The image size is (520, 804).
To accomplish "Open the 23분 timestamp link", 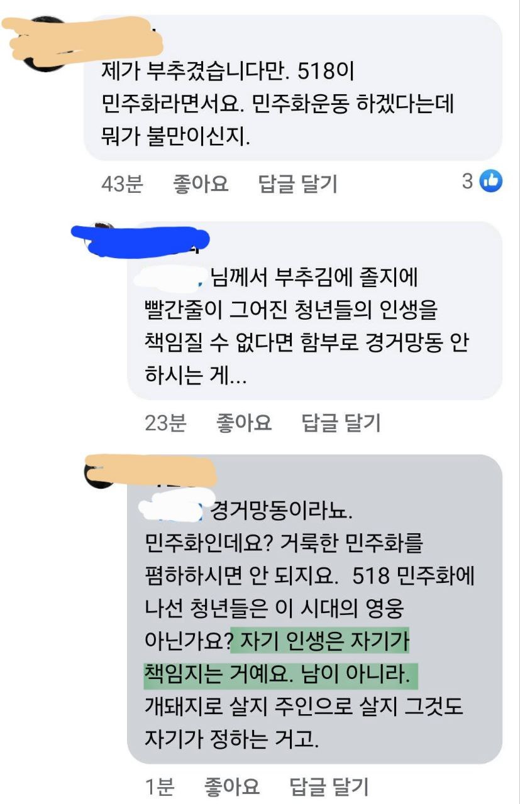I will (x=165, y=423).
